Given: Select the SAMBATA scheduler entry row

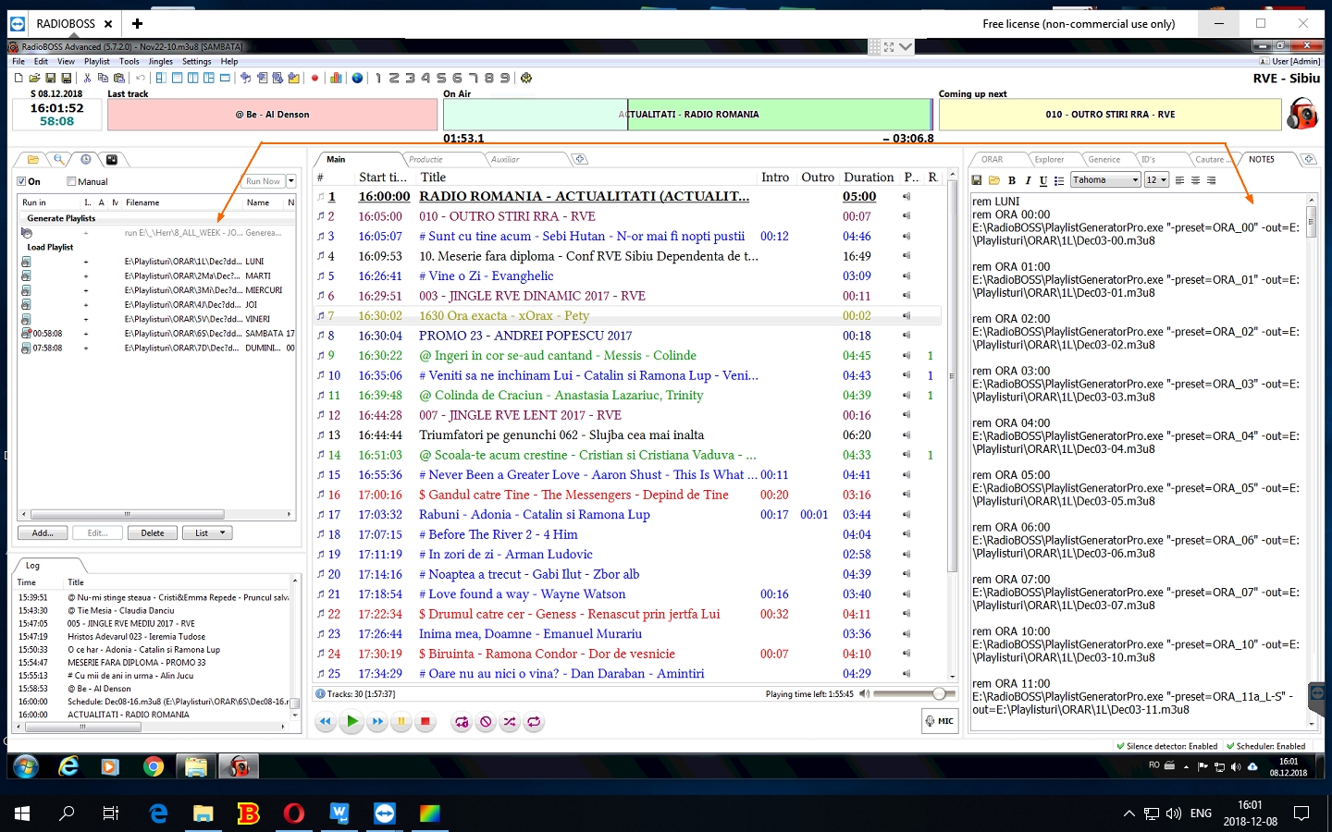Looking at the screenshot, I should (x=156, y=334).
